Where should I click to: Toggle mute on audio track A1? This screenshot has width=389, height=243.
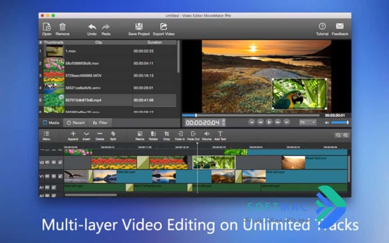point(47,188)
